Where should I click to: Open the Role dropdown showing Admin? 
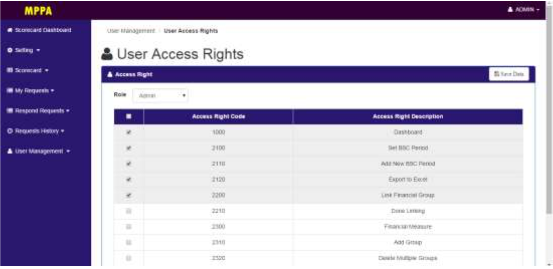click(160, 96)
